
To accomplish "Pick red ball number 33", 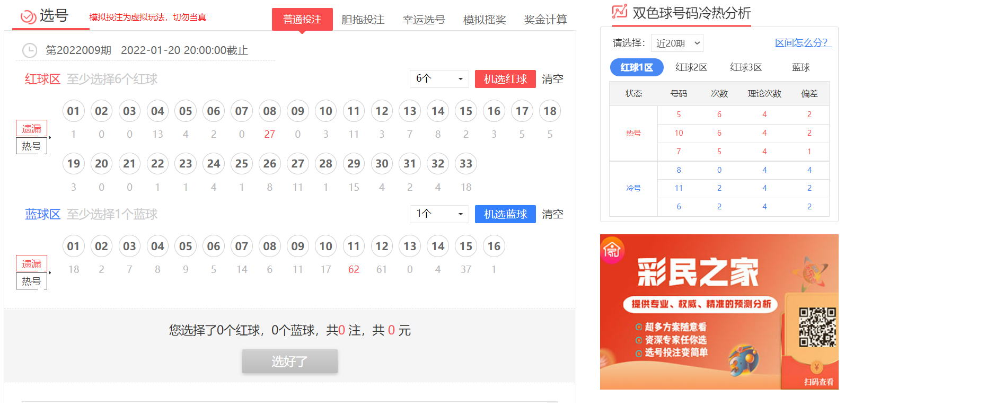I will point(465,164).
